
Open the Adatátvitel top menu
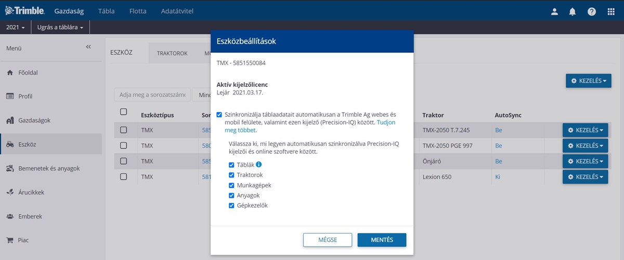tap(177, 11)
